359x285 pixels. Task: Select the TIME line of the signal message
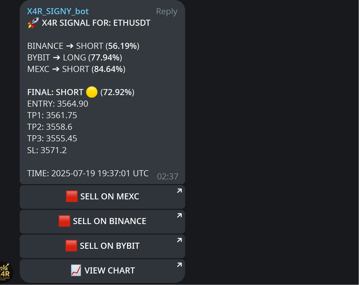click(x=88, y=173)
